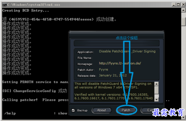
Task: Click the cmd window scroll down arrow
Action: (183, 117)
